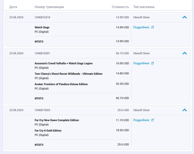Select transaction number 1046815503 in the row header

pos(43,110)
